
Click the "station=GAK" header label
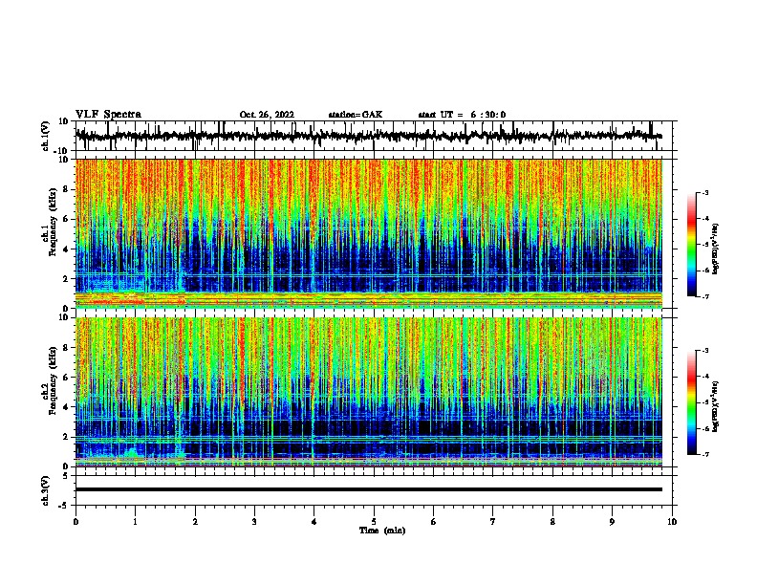click(356, 115)
